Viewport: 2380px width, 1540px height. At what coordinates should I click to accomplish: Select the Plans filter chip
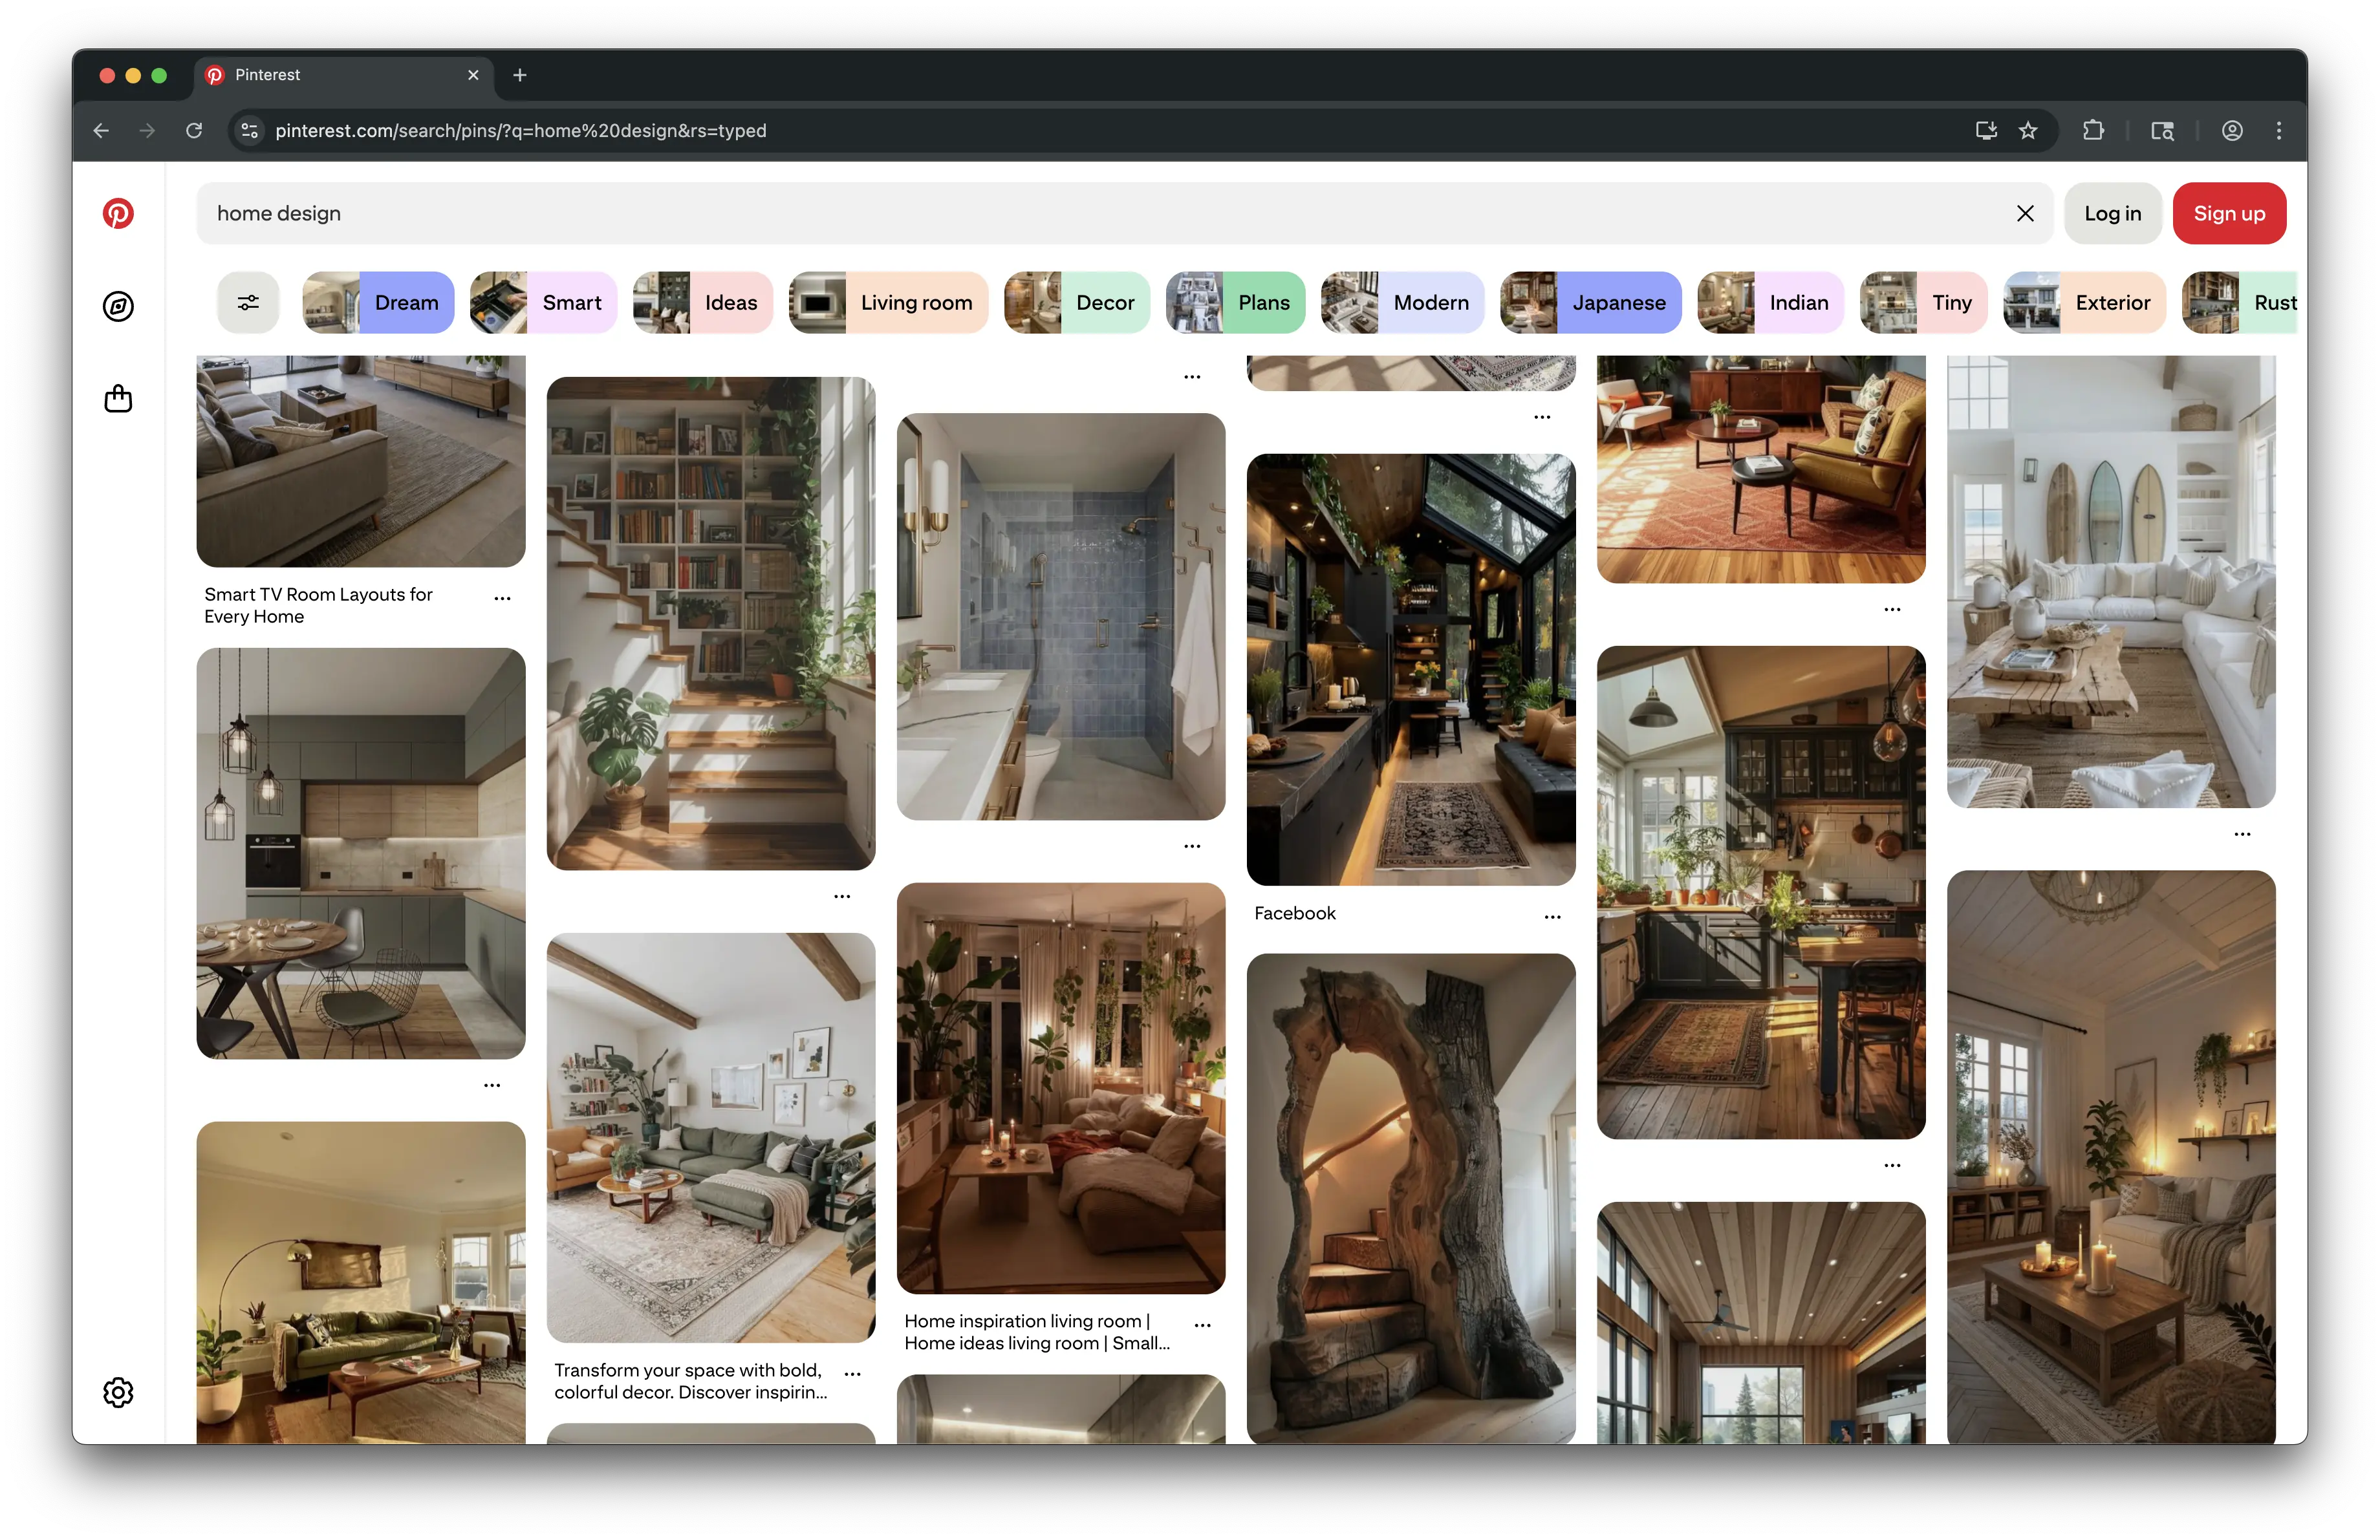[1235, 303]
